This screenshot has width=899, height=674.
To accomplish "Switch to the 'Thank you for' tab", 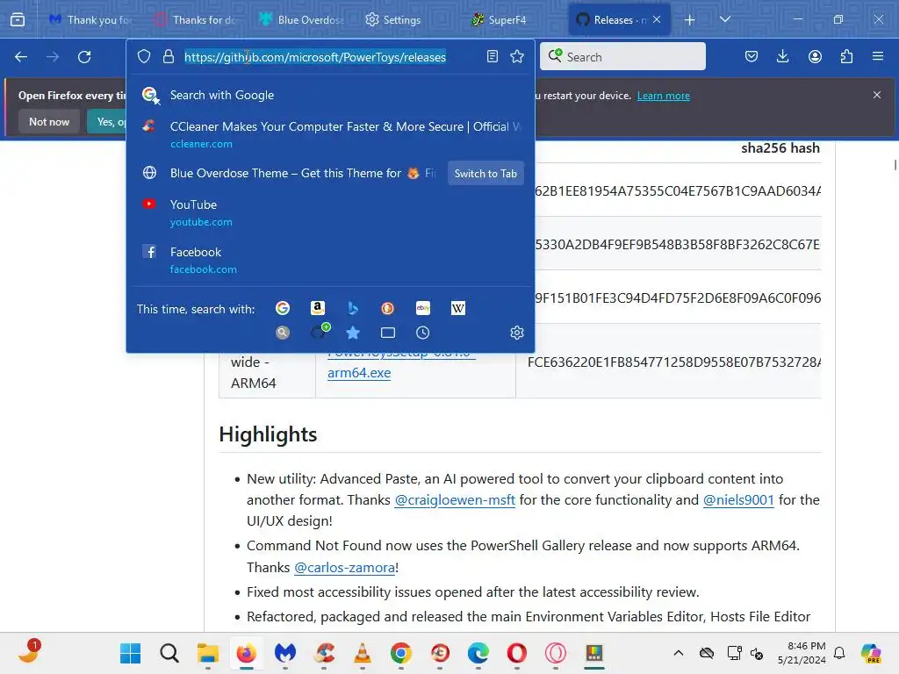I will (x=91, y=20).
